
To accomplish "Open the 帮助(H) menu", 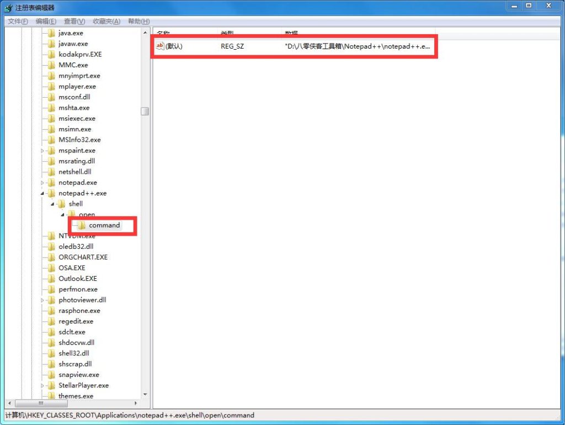I will [138, 22].
